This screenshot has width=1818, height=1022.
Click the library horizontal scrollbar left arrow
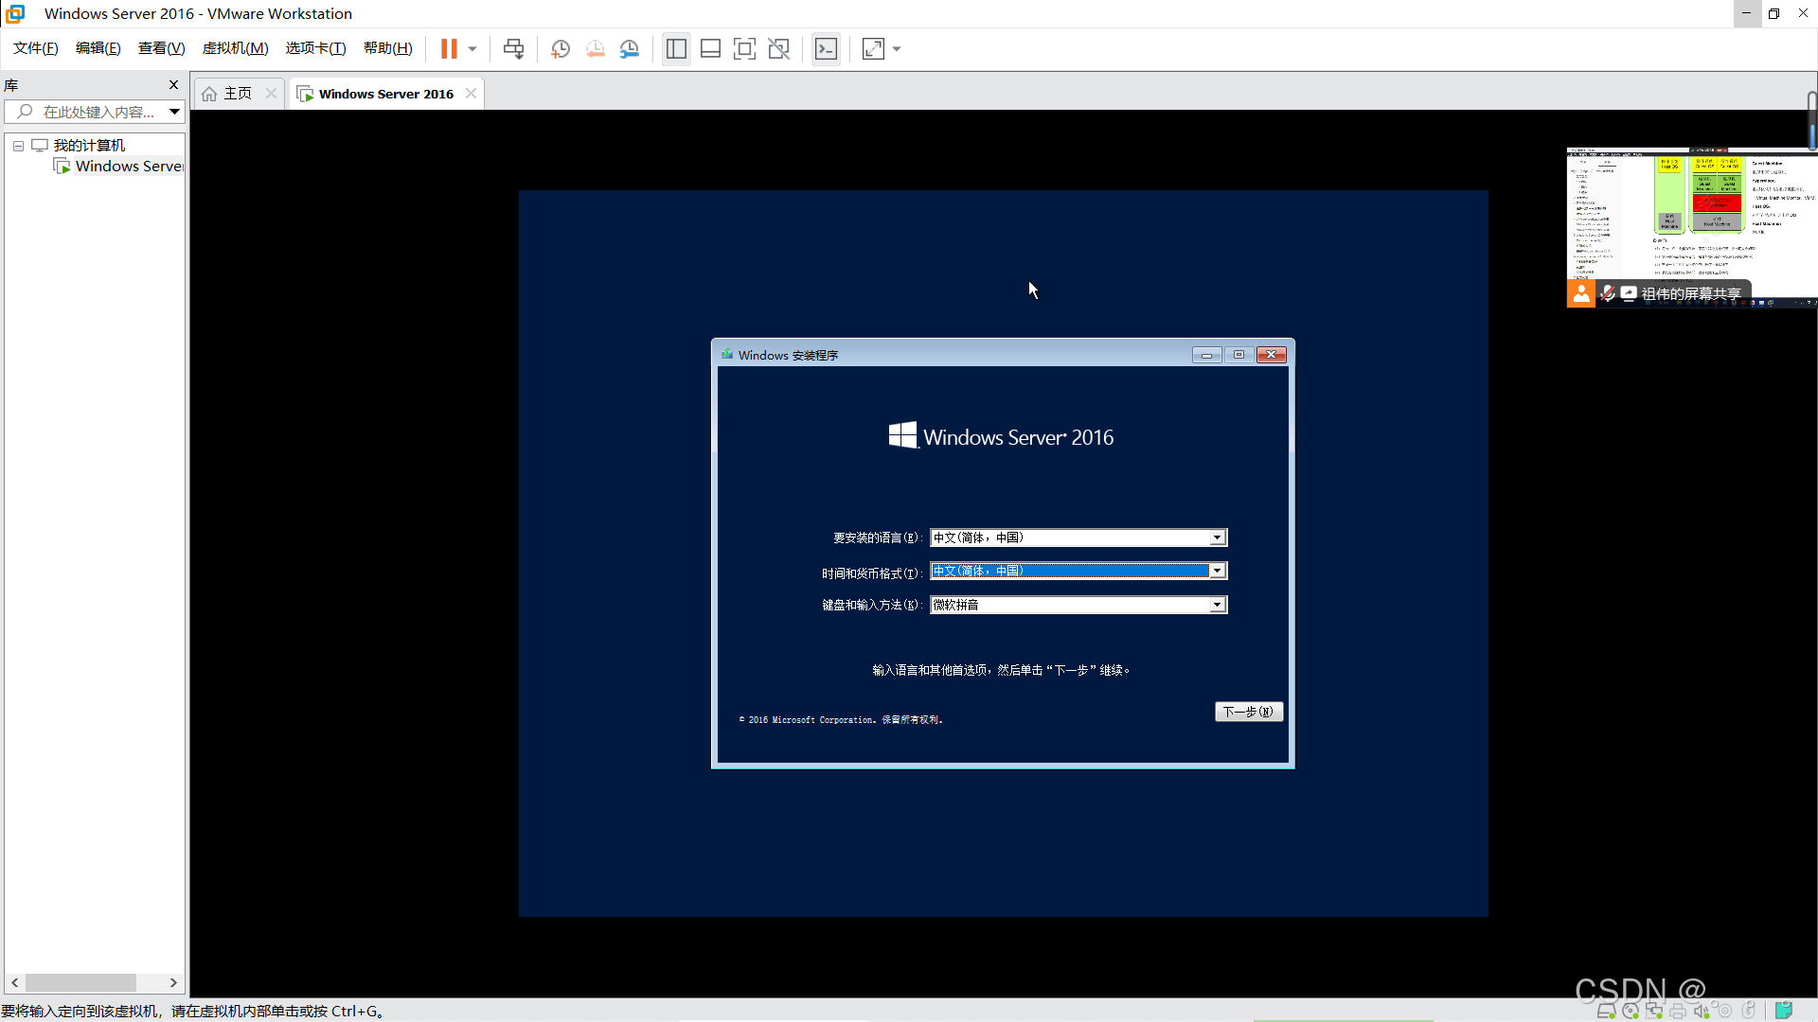point(15,982)
